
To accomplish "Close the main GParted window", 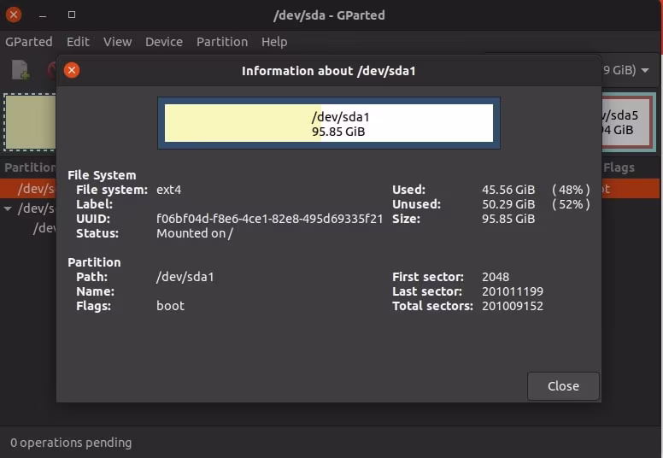I will (x=14, y=15).
